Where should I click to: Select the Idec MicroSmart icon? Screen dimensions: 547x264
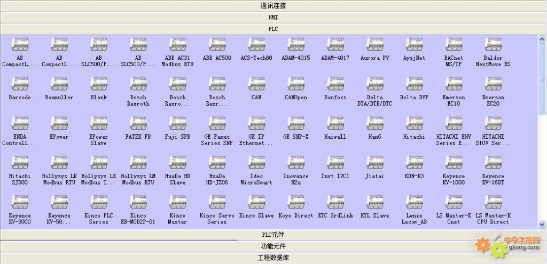coord(256,163)
